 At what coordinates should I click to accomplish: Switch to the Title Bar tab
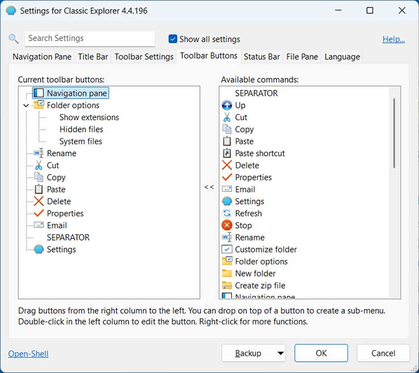pyautogui.click(x=93, y=56)
